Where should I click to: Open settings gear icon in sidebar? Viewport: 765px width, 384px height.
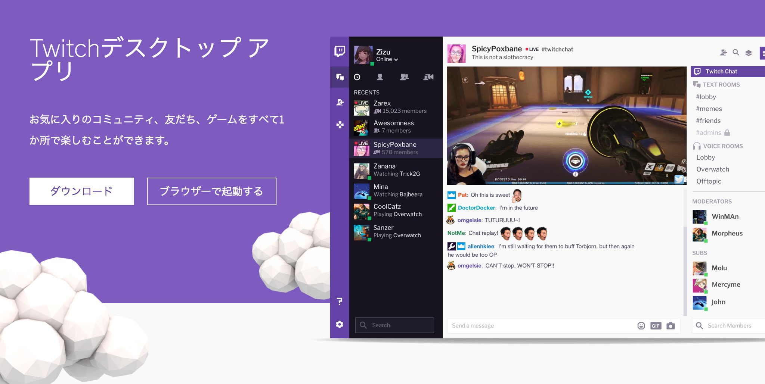pos(339,324)
